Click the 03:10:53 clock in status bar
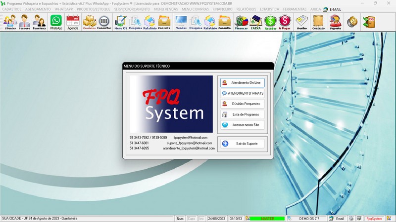This screenshot has width=396, height=222. pos(236,219)
